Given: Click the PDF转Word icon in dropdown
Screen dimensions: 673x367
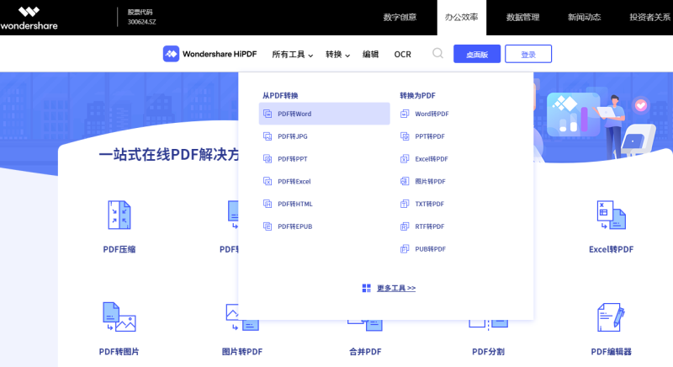Looking at the screenshot, I should [x=268, y=114].
